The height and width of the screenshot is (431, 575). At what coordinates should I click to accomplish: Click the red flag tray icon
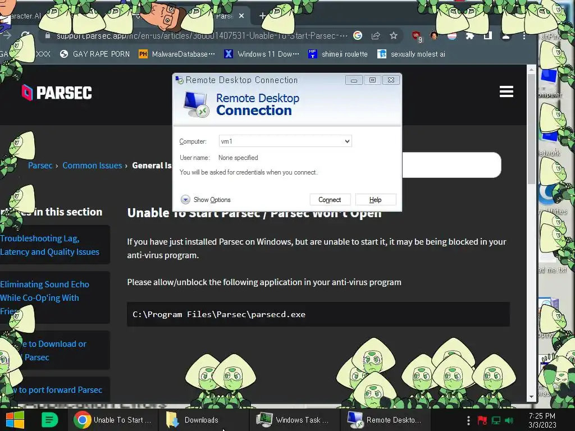tap(482, 420)
